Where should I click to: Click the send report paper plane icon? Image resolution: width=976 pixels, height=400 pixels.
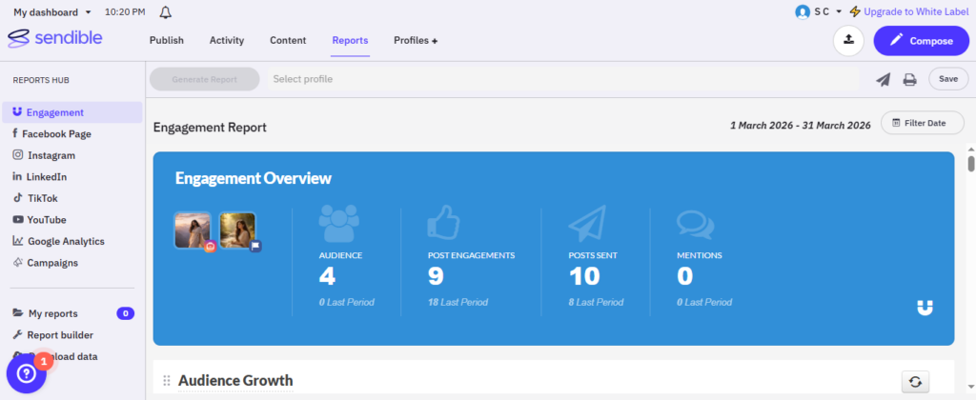point(884,79)
